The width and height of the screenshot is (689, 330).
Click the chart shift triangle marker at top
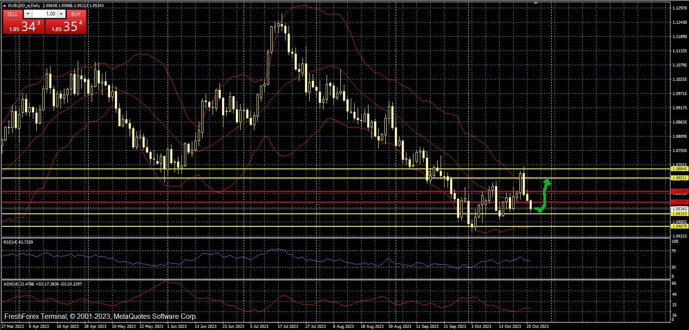(x=536, y=3)
